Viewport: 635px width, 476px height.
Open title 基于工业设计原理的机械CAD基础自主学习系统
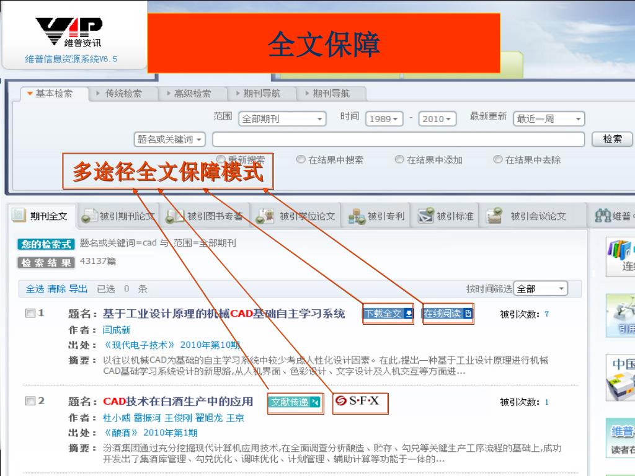click(224, 314)
